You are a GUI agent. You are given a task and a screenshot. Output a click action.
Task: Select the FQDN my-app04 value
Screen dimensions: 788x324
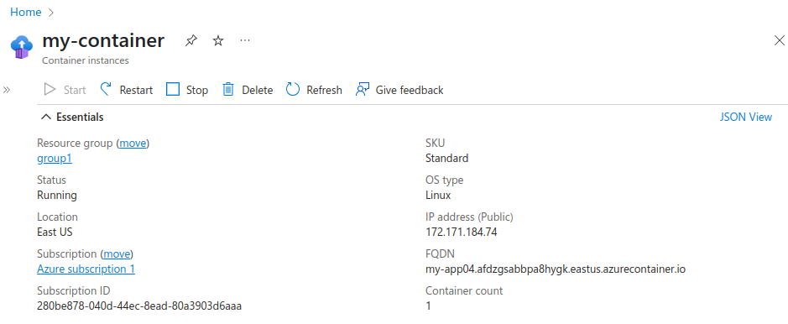tap(556, 269)
